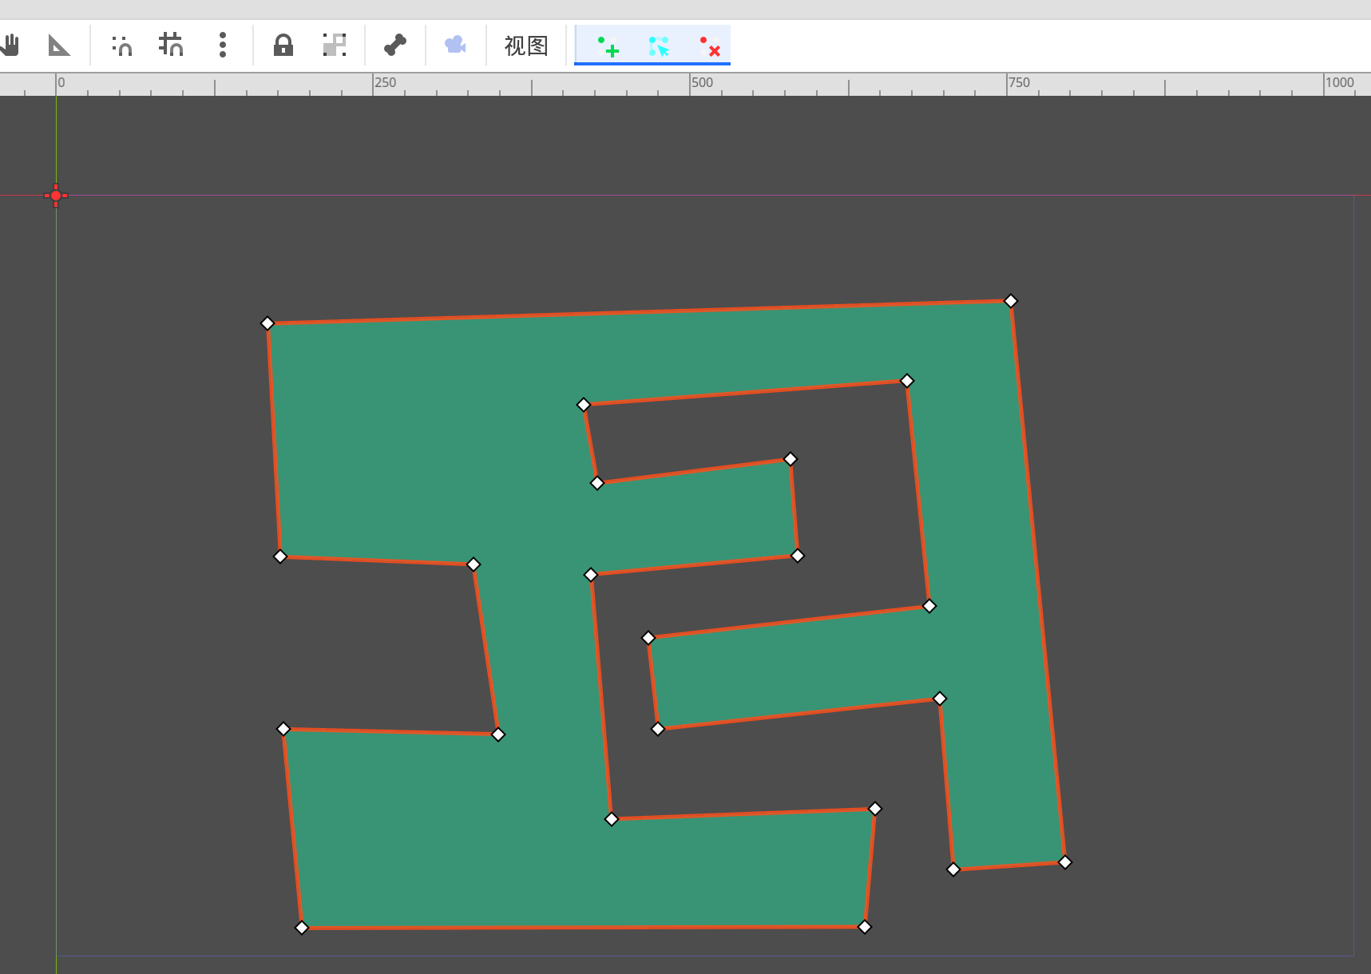The width and height of the screenshot is (1371, 974).
Task: Toggle grid snapping (magnet with grid)
Action: [171, 45]
